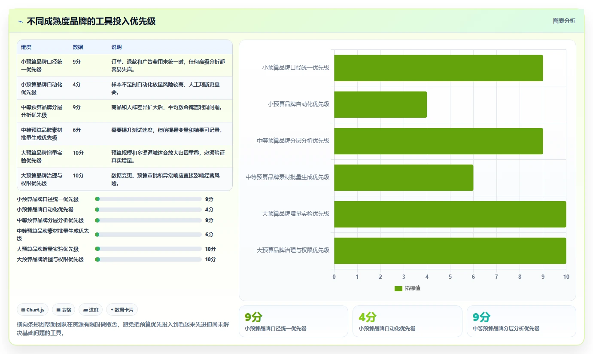Click the description starting 样本不足时自动化放量风险较高
593x354 pixels.
pos(166,88)
